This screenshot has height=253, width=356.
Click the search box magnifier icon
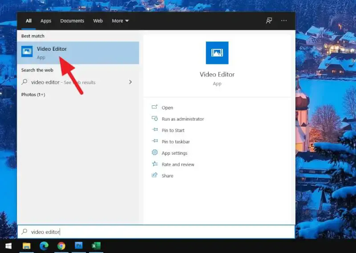24,232
